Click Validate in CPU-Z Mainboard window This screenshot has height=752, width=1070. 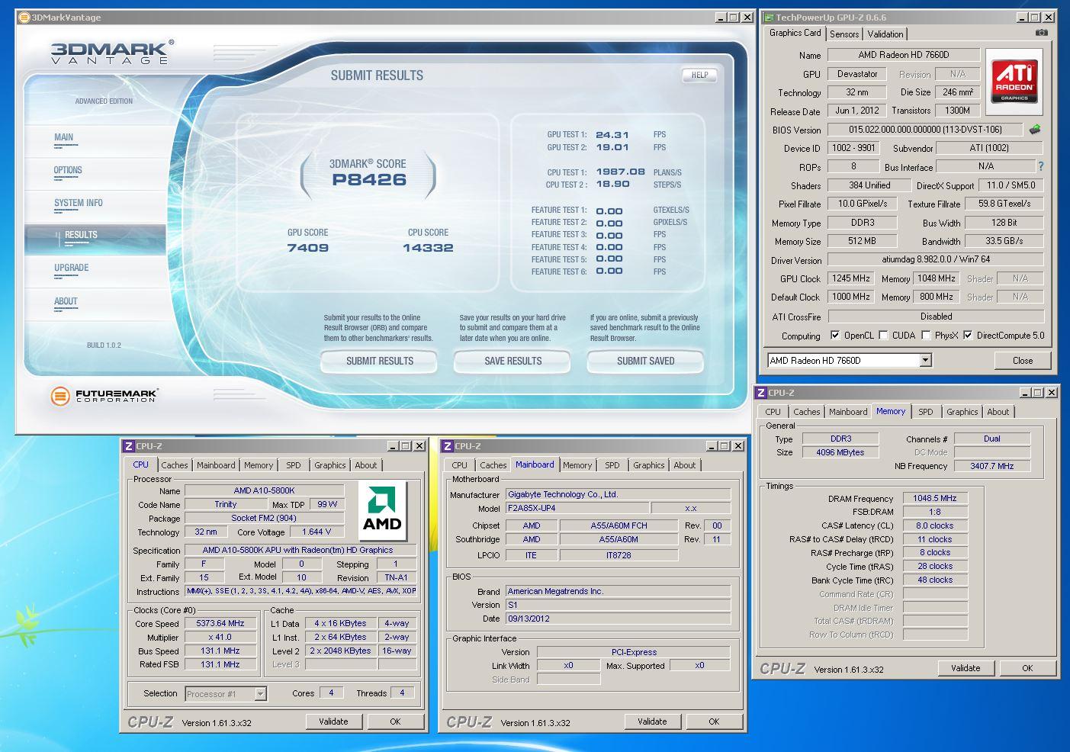[652, 721]
